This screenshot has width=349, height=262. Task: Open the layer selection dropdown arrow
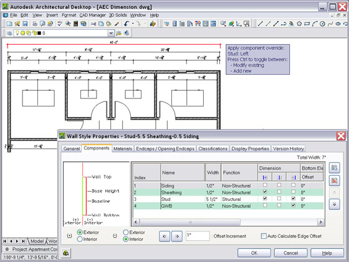point(111,33)
